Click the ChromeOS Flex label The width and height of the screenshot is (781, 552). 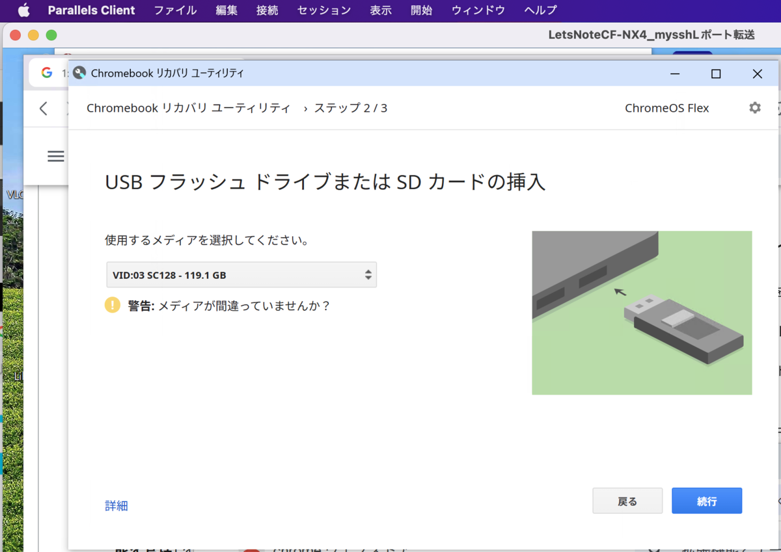667,108
